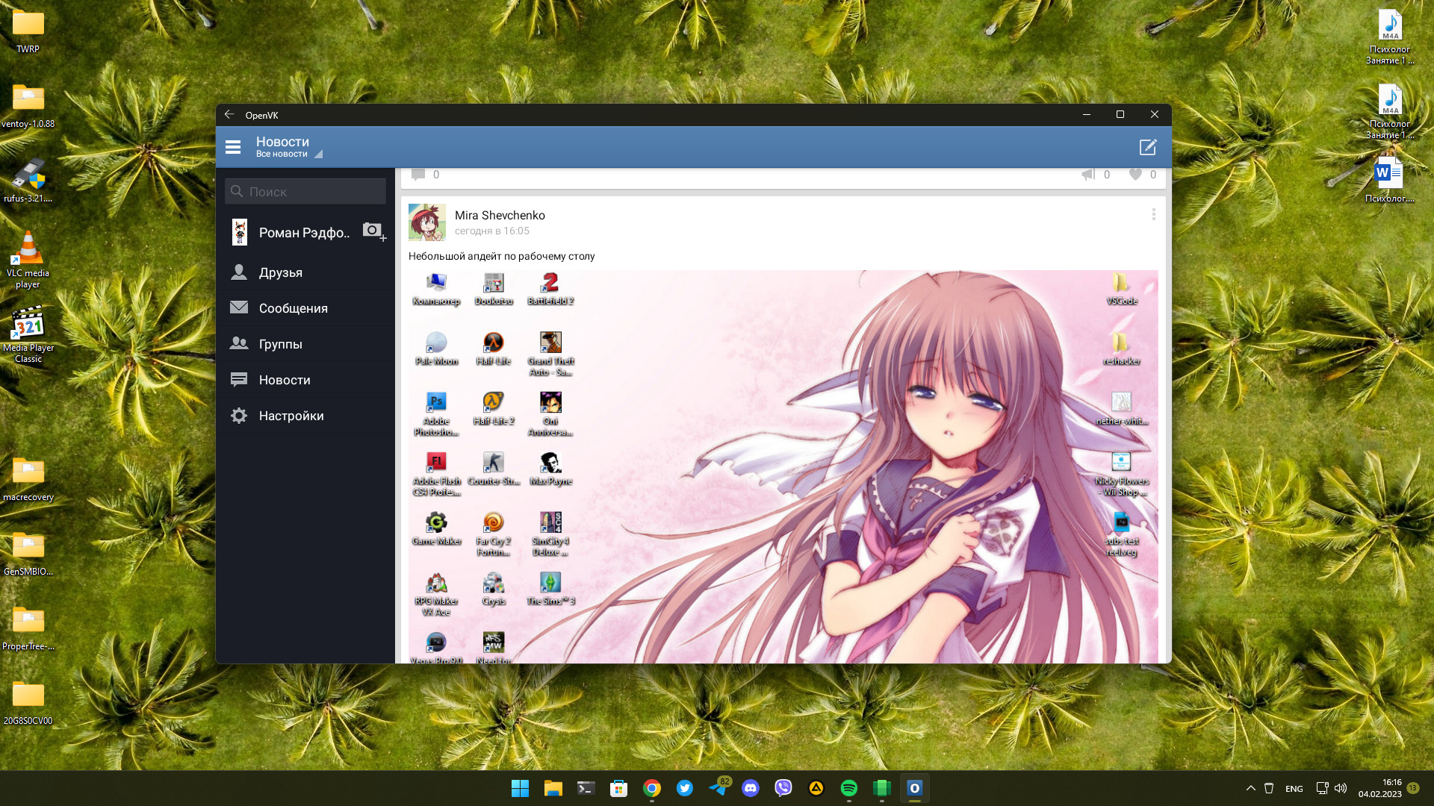The height and width of the screenshot is (806, 1434).
Task: Open the posted desktop screenshot image
Action: (783, 466)
